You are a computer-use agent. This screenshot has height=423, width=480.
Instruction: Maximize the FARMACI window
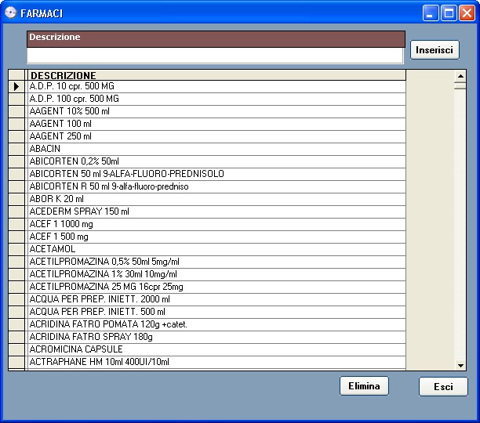tap(449, 13)
